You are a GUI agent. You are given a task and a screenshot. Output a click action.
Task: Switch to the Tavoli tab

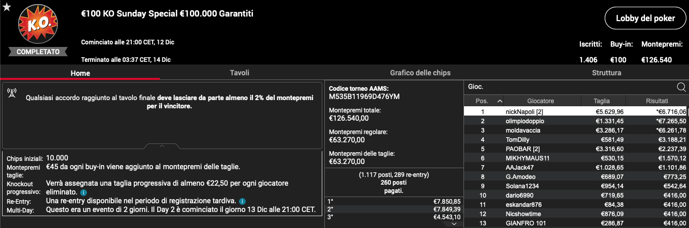pyautogui.click(x=239, y=73)
